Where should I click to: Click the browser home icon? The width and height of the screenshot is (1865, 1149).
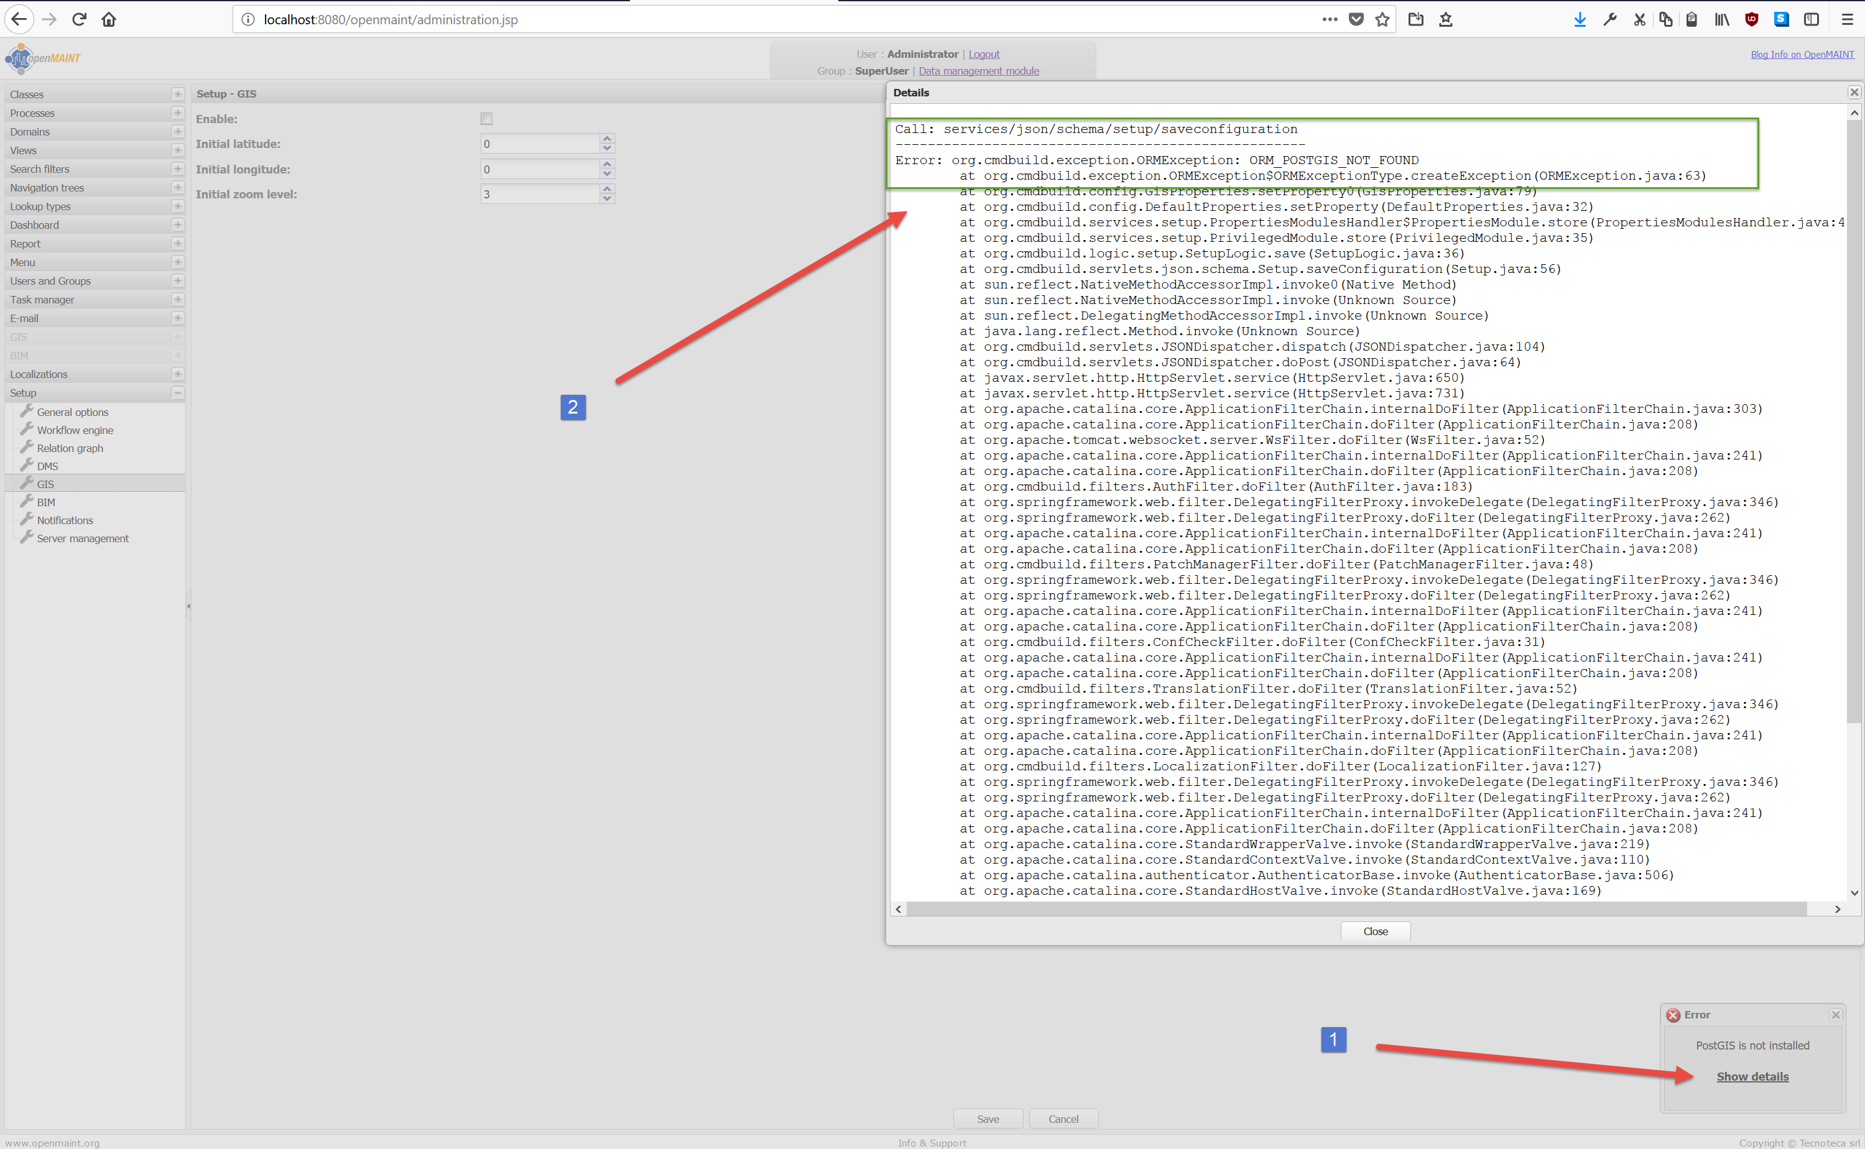[x=109, y=20]
